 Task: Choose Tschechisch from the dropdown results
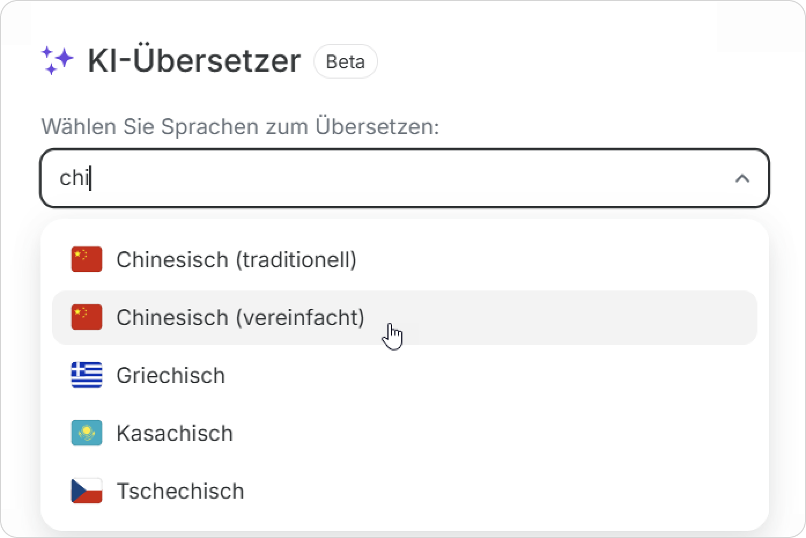click(180, 491)
